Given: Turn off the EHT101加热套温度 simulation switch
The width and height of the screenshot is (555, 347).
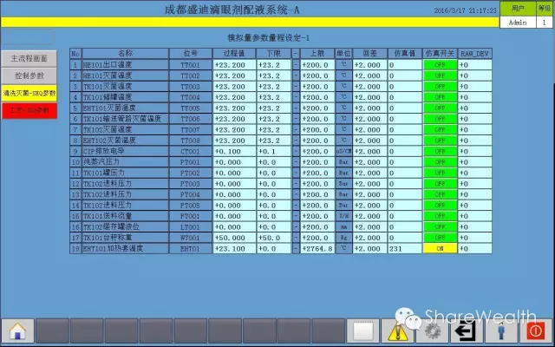Looking at the screenshot, I should click(x=440, y=249).
